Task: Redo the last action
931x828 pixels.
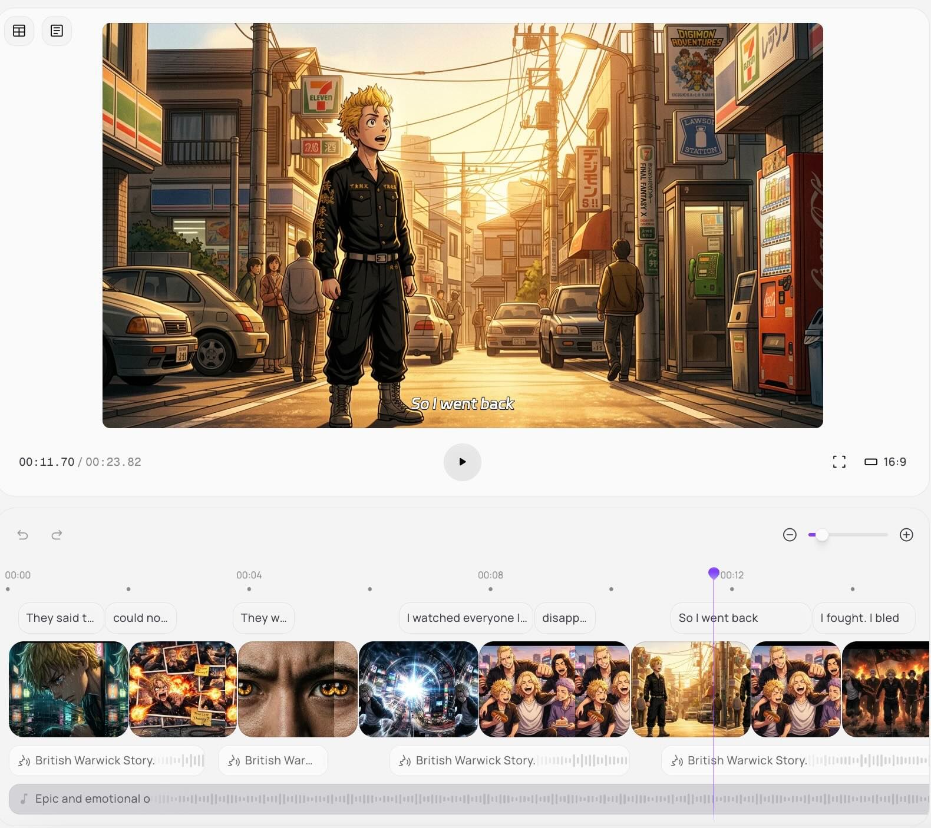Action: pyautogui.click(x=57, y=535)
